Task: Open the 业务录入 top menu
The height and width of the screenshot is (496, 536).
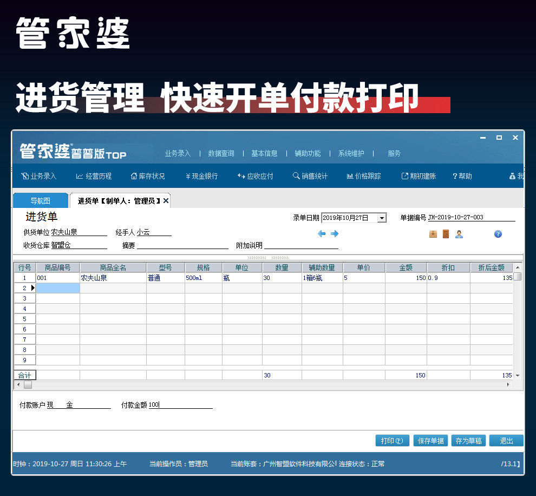Action: [178, 153]
